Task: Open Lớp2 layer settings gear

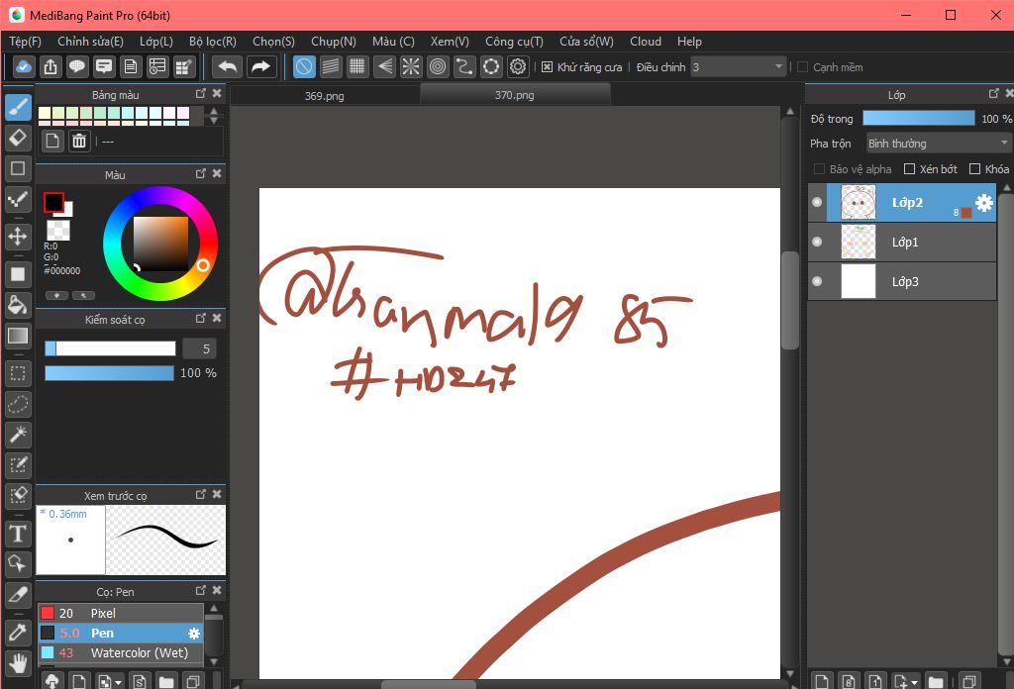Action: [x=983, y=203]
